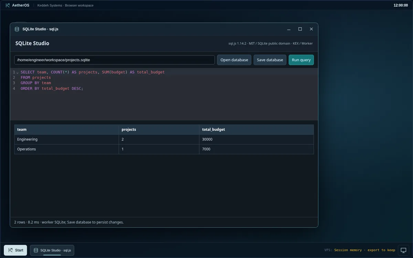This screenshot has width=413, height=258.
Task: Click the 'Session memory · export to keep' notice
Action: click(x=364, y=250)
